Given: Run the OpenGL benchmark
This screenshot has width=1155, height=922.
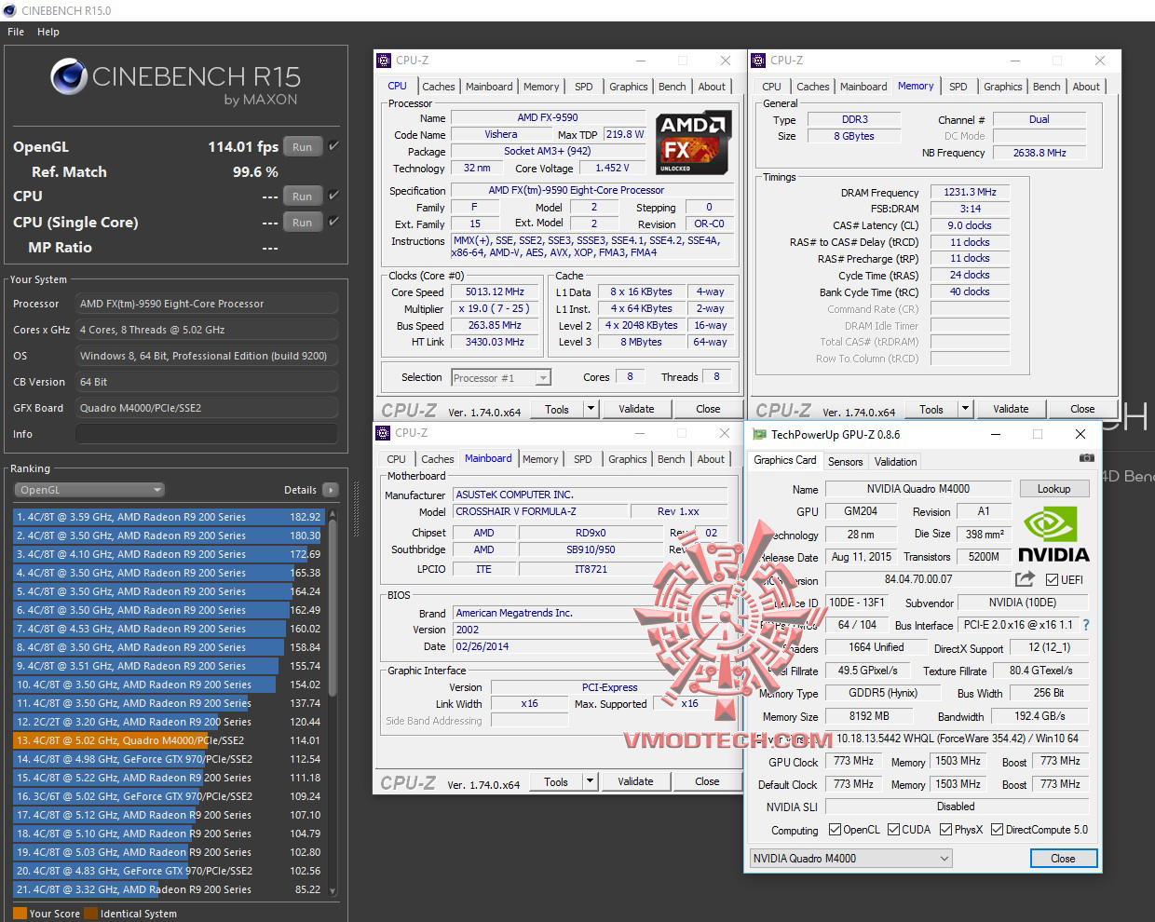Looking at the screenshot, I should tap(302, 146).
